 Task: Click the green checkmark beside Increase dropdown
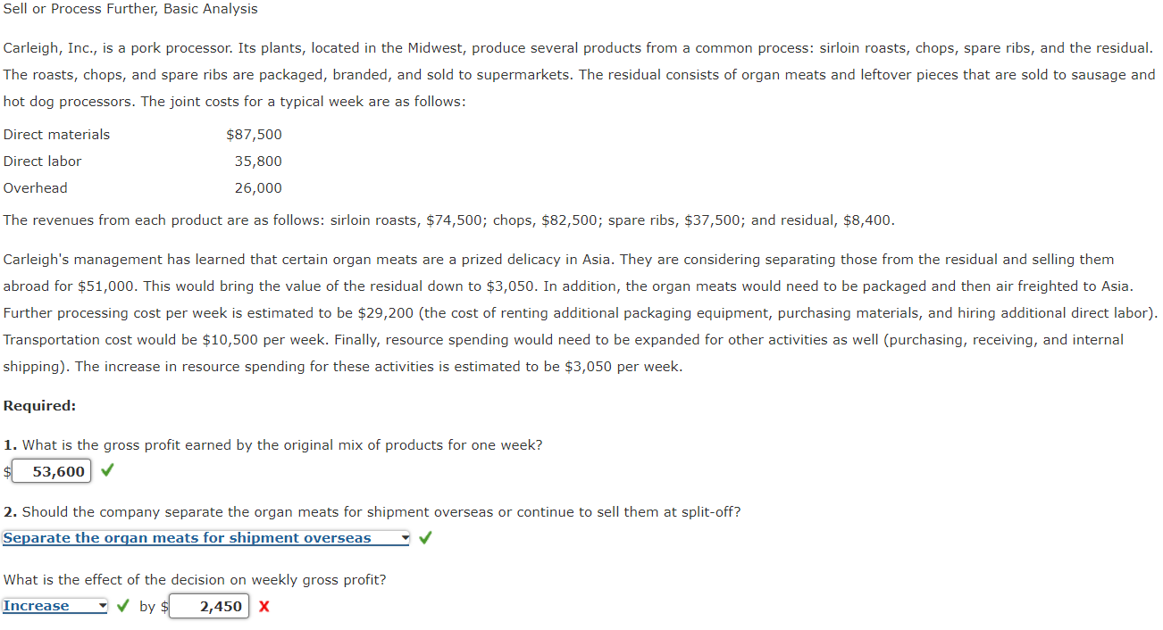[122, 605]
